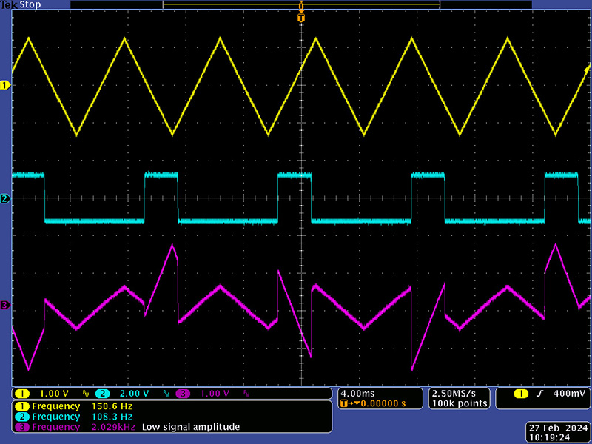
Task: Click the yellow channel 1 ground marker
Action: pyautogui.click(x=5, y=86)
